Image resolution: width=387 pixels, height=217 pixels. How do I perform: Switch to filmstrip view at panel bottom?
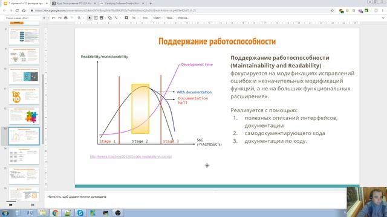pos(11,205)
